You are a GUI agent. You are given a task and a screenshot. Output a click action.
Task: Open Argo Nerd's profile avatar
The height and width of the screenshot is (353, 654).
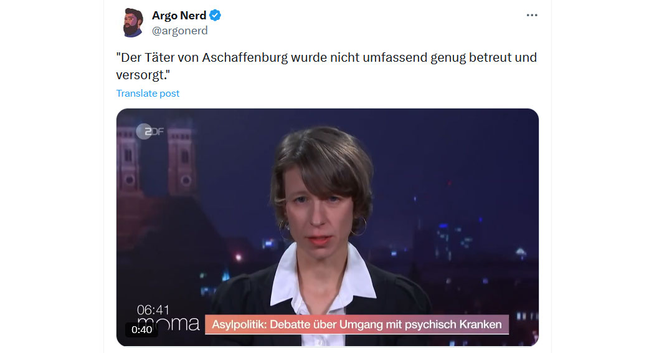click(133, 22)
